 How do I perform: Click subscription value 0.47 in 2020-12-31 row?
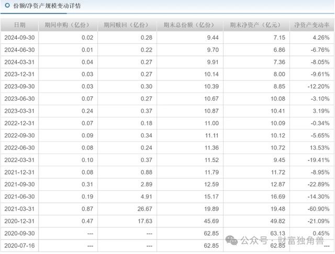tap(87, 221)
